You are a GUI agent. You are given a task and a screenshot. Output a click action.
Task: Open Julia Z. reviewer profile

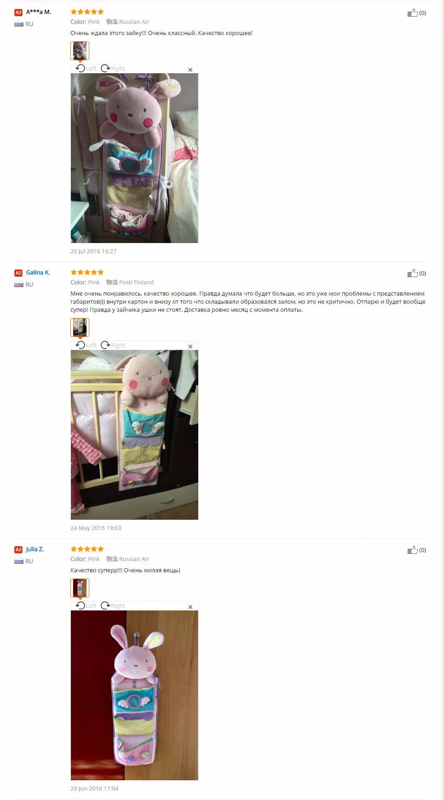click(x=35, y=549)
